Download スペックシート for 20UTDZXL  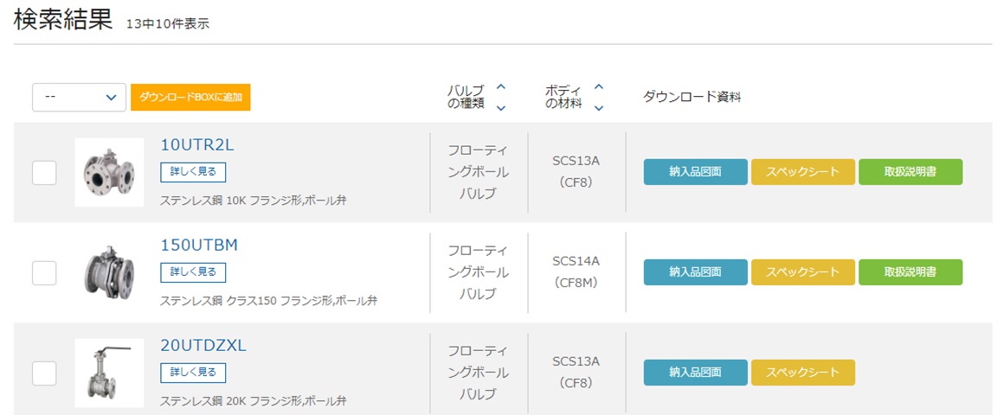coord(802,373)
